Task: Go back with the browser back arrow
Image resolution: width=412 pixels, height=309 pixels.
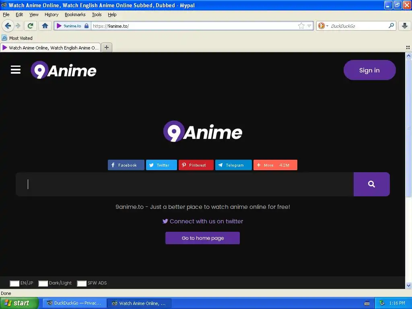Action: click(8, 26)
